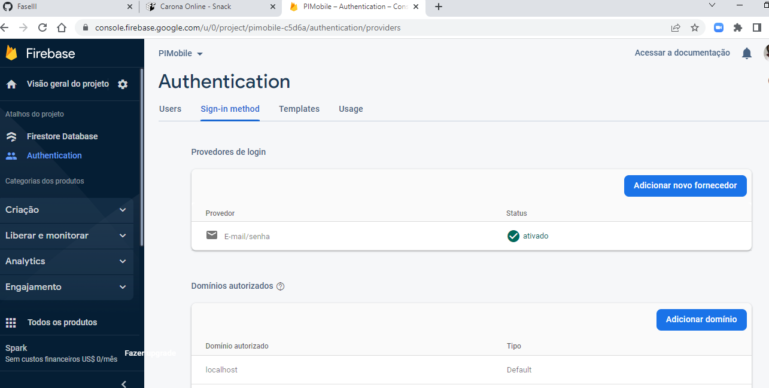Click the Visão geral do projeto home icon
The width and height of the screenshot is (769, 388).
(12, 84)
